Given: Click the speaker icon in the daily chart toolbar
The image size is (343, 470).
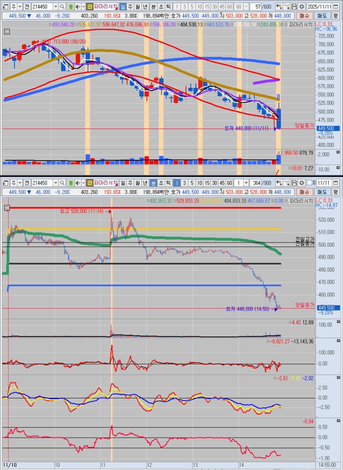Looking at the screenshot, I should point(78,7).
